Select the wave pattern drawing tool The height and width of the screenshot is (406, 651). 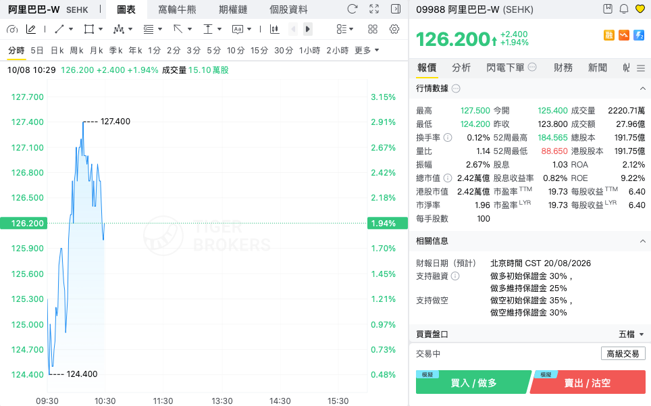[x=119, y=29]
